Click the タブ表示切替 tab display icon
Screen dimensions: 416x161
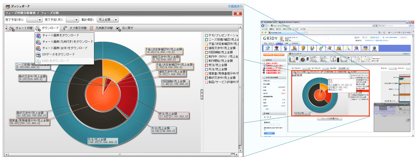point(65,28)
